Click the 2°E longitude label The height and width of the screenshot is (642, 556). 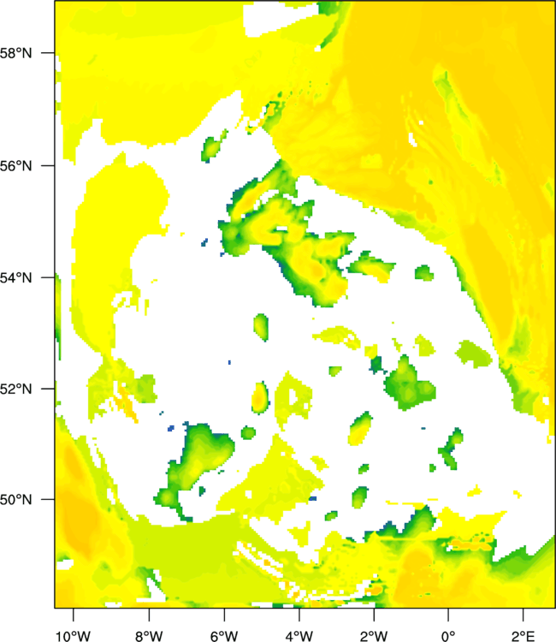tap(523, 636)
